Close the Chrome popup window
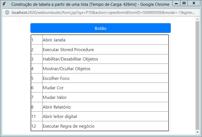Viewport: 202px width, 137px height. coord(194,3)
